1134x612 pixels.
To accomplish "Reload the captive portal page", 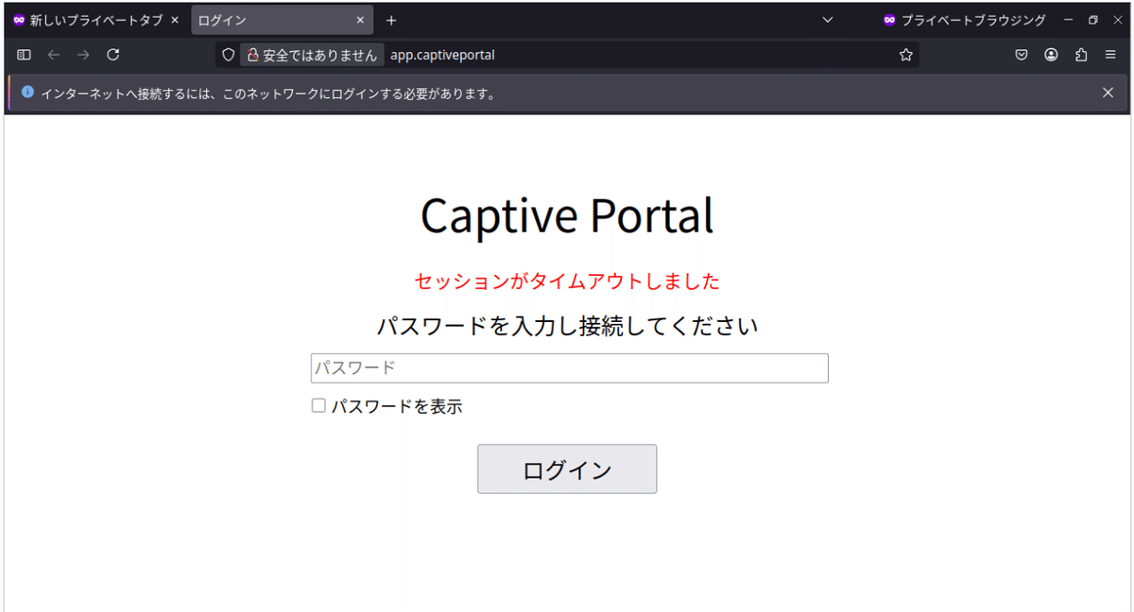I will [x=112, y=54].
